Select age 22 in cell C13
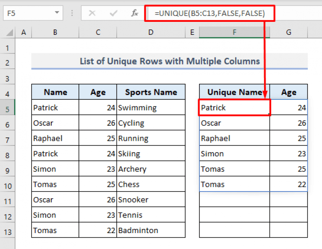322x249 pixels. [98, 230]
